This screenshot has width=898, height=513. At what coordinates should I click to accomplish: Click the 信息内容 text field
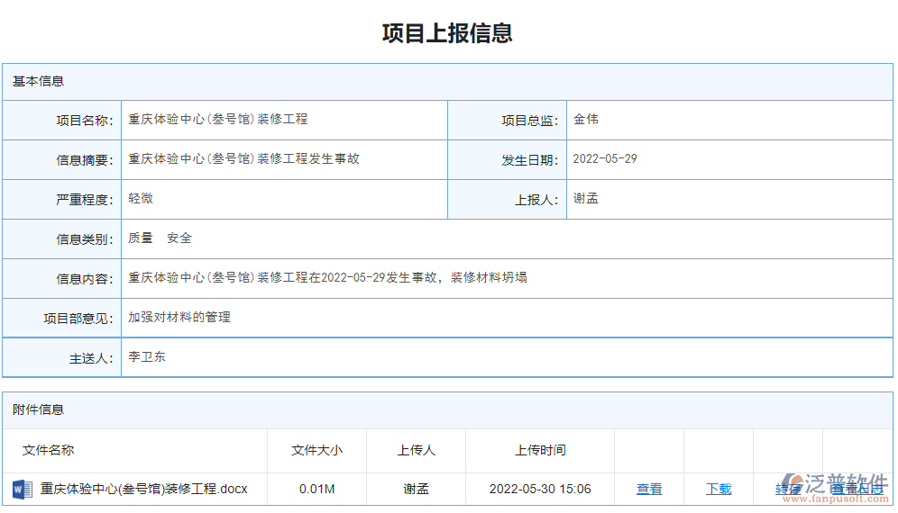tap(327, 277)
